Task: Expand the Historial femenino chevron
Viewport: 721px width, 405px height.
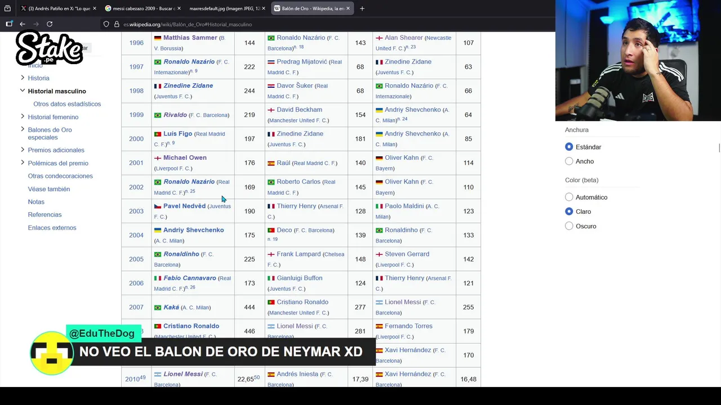Action: [23, 116]
